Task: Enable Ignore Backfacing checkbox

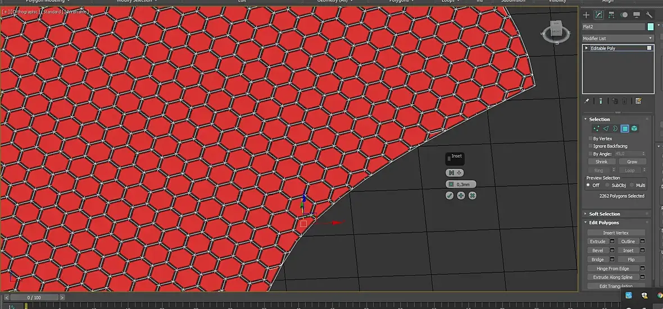Action: click(x=591, y=146)
